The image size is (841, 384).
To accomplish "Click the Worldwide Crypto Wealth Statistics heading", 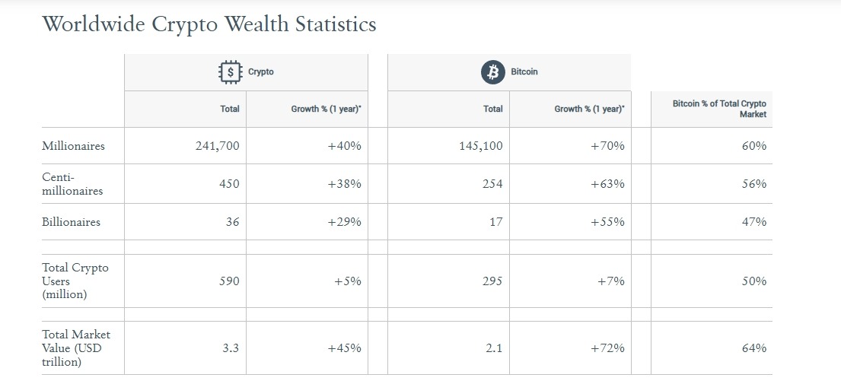I will click(209, 24).
